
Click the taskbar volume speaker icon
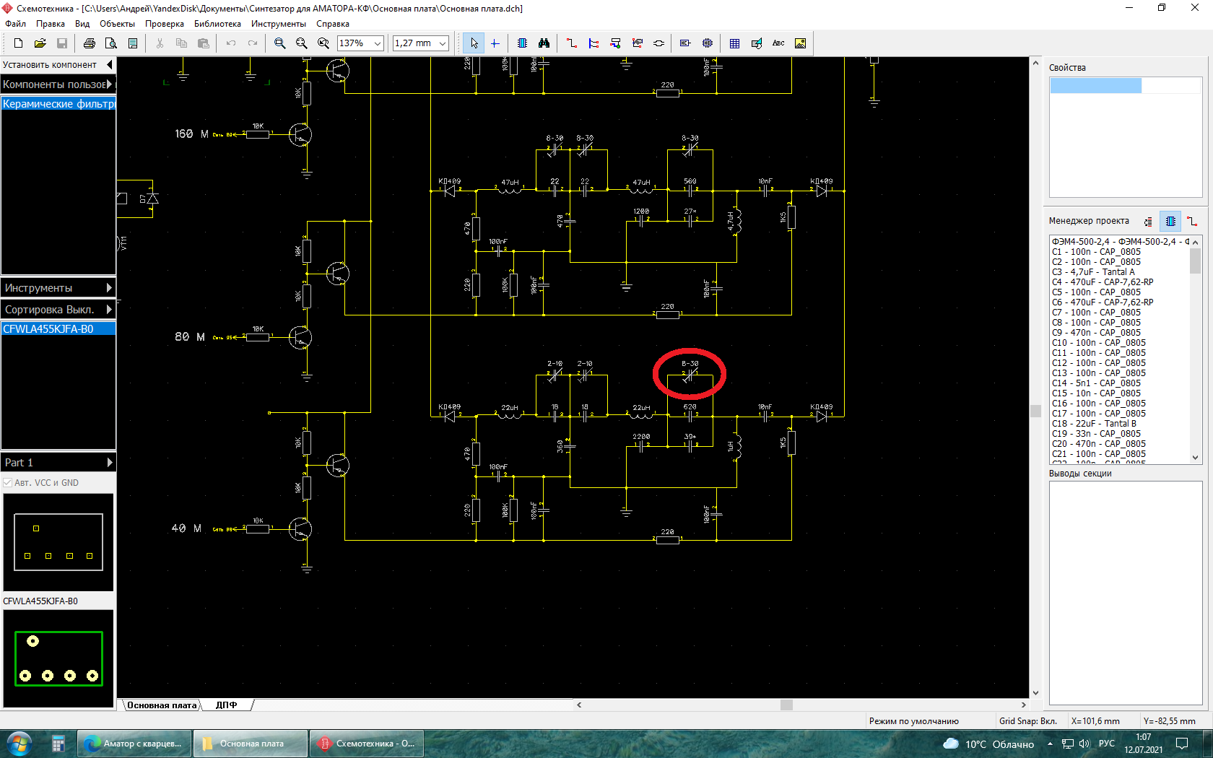pyautogui.click(x=1084, y=744)
